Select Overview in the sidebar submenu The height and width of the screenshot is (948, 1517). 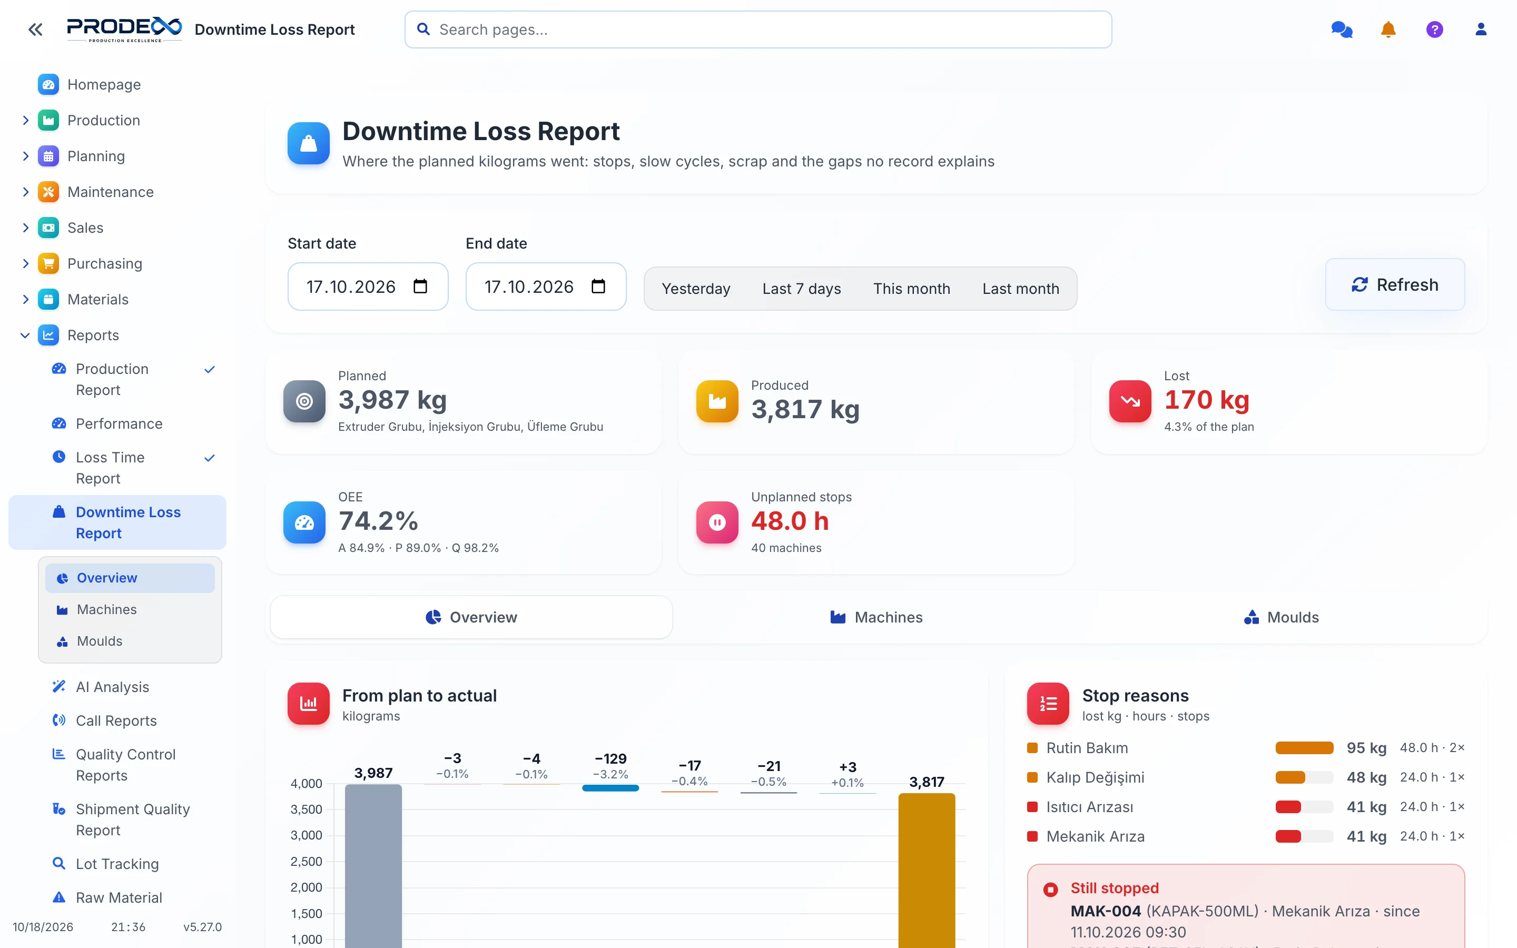(x=130, y=578)
